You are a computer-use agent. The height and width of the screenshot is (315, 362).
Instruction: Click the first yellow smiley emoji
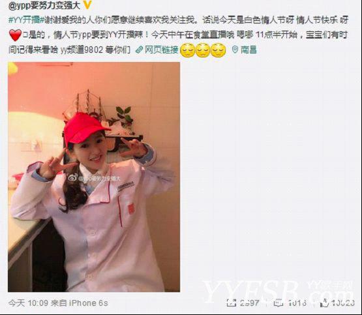click(187, 50)
